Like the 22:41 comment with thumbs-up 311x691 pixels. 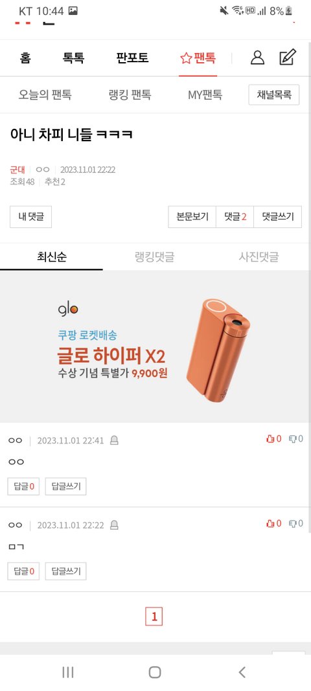pos(273,439)
